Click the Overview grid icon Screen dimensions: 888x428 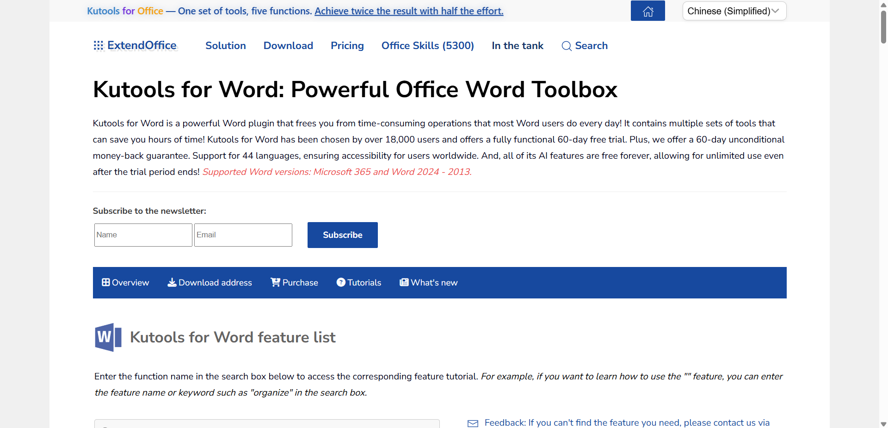(106, 282)
